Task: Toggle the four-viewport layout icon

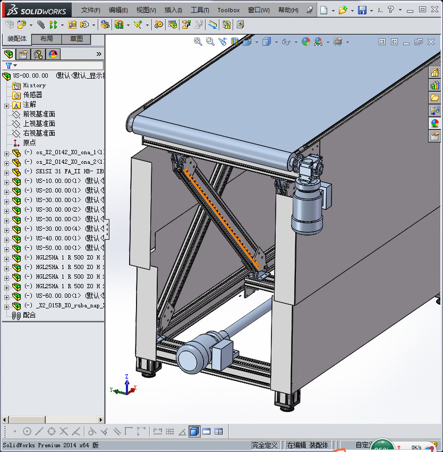Action: click(219, 432)
